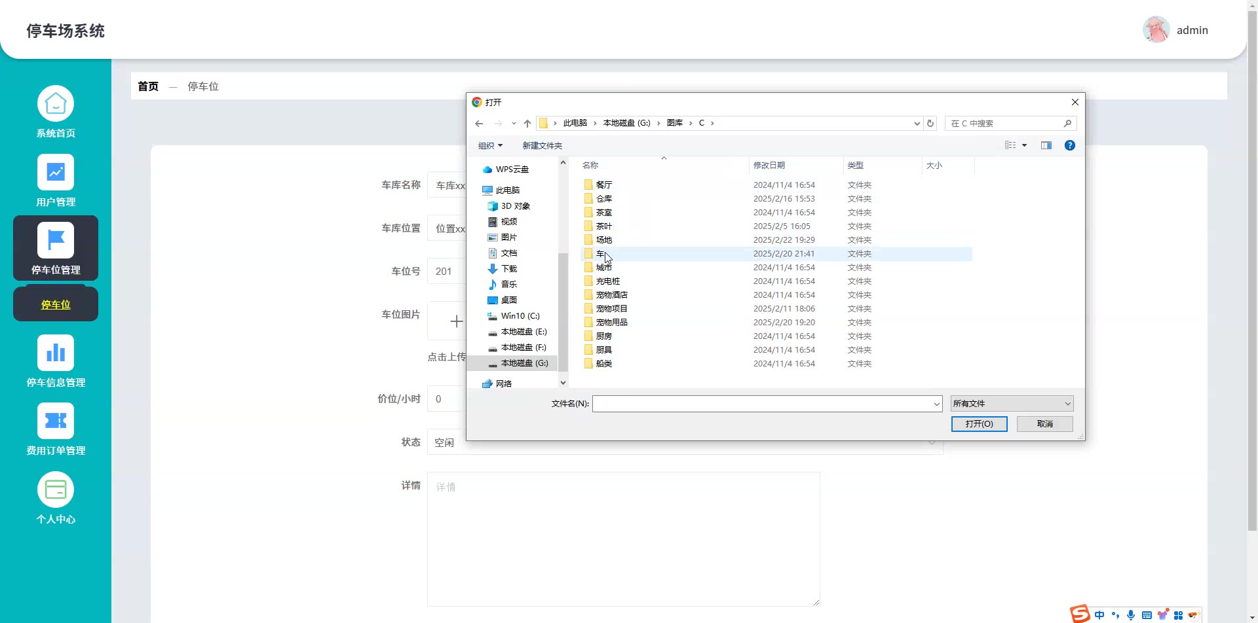Open the 餐厅 folder
This screenshot has height=623, width=1258.
(x=604, y=185)
